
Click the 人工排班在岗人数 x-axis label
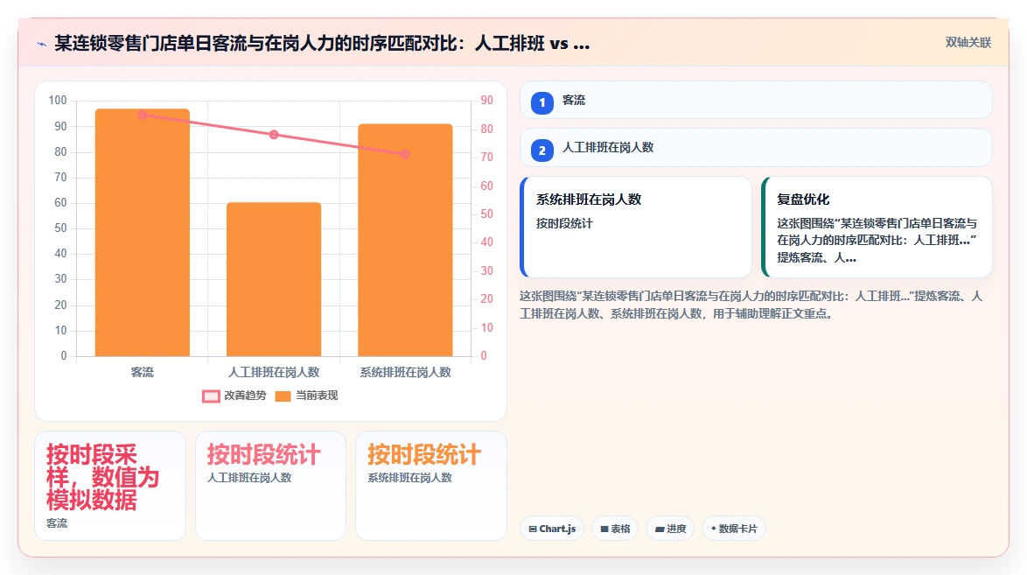pyautogui.click(x=274, y=373)
